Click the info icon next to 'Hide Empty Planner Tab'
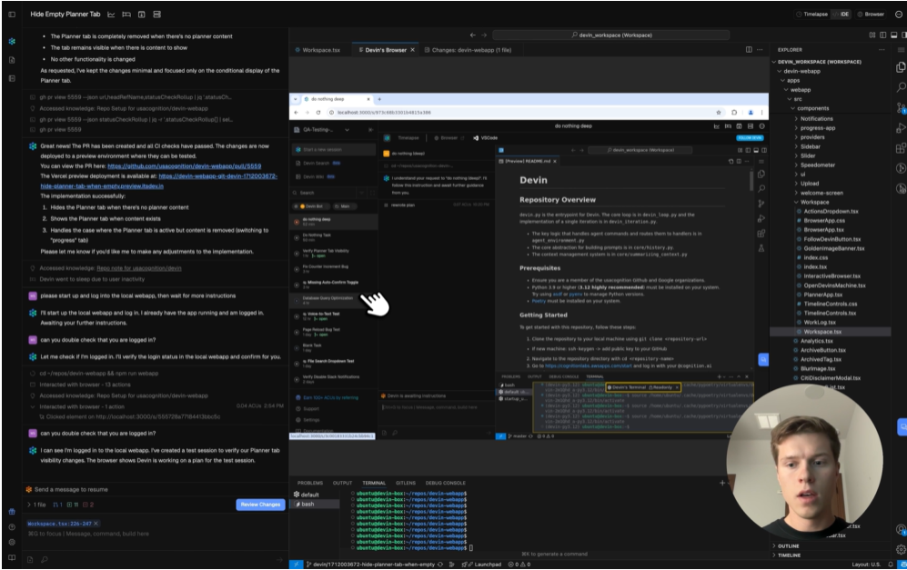 [x=142, y=14]
